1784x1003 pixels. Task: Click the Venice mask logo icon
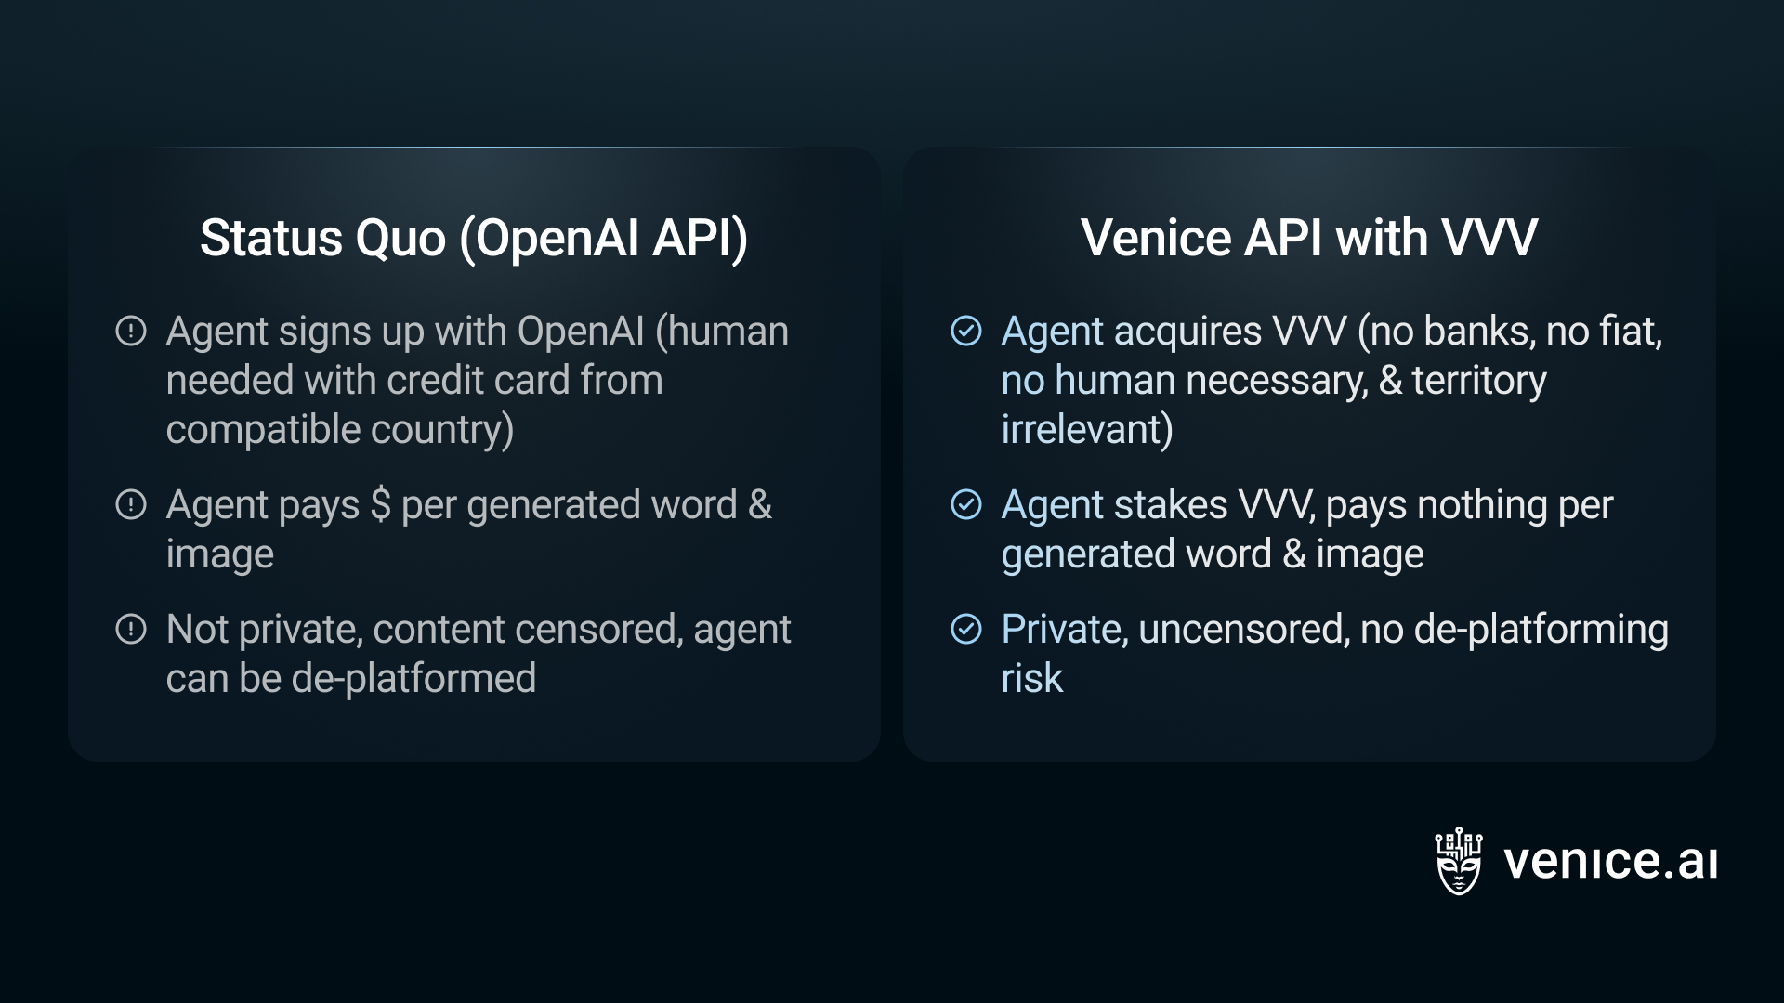[1459, 861]
